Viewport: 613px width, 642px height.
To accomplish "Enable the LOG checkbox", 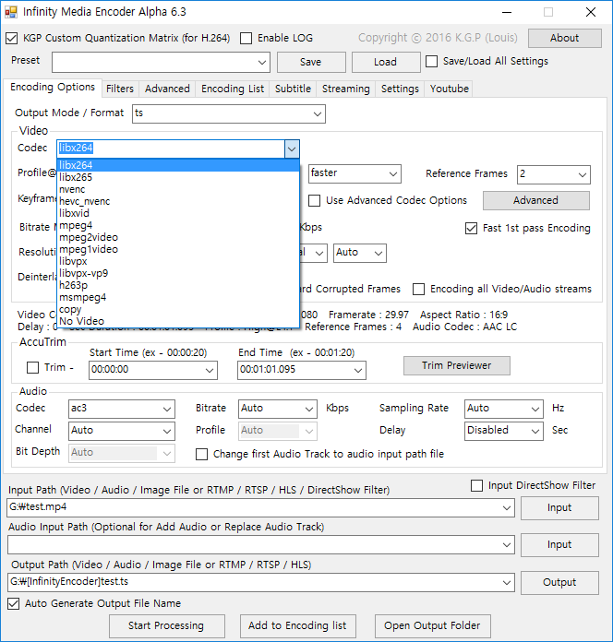I will click(x=246, y=39).
